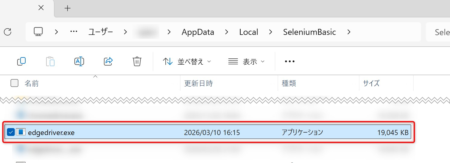Uncheck the edgedriver.exe selection checkbox

pyautogui.click(x=11, y=132)
